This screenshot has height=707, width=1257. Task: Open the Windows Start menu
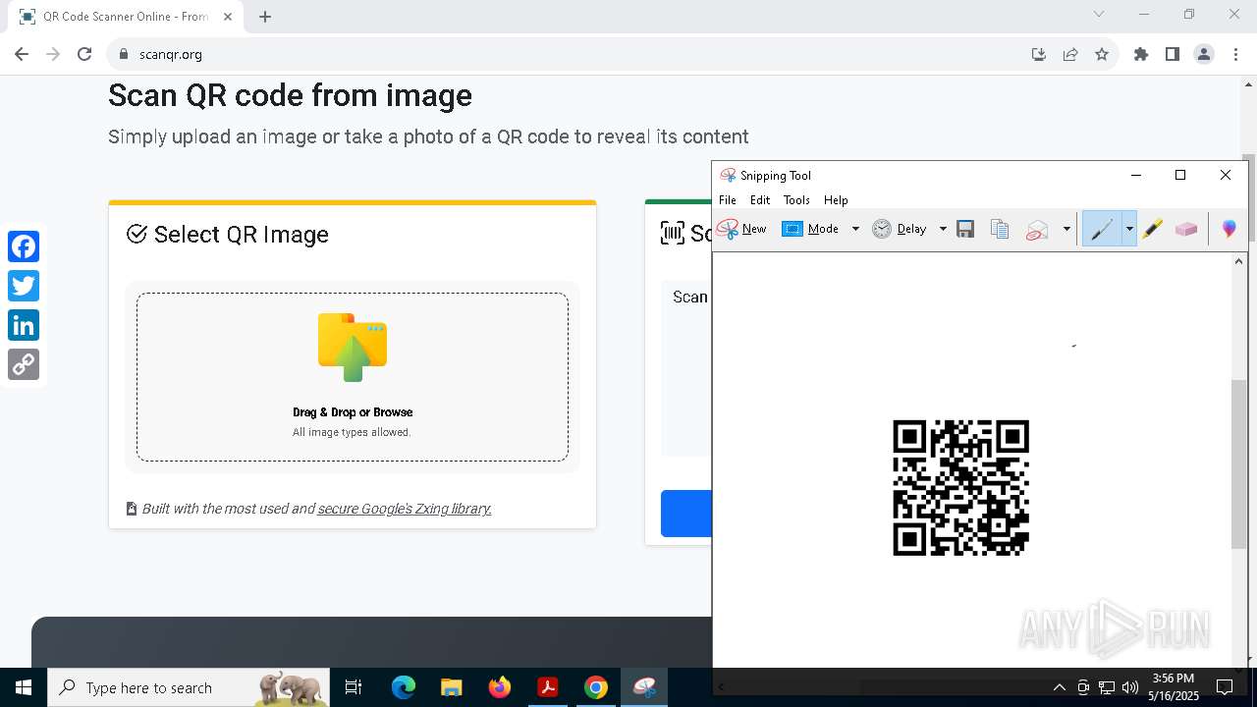24,687
